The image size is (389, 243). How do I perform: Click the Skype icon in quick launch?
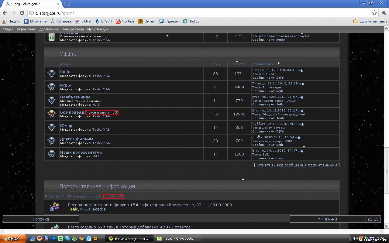(x=67, y=238)
